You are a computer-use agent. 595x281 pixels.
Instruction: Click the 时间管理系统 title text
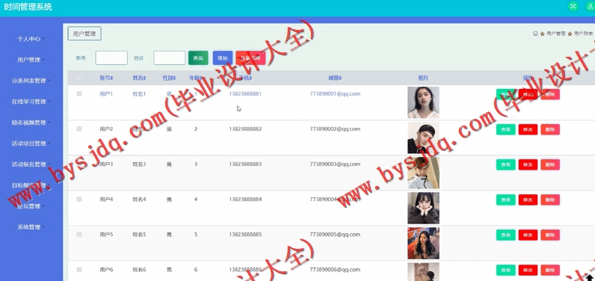(28, 7)
